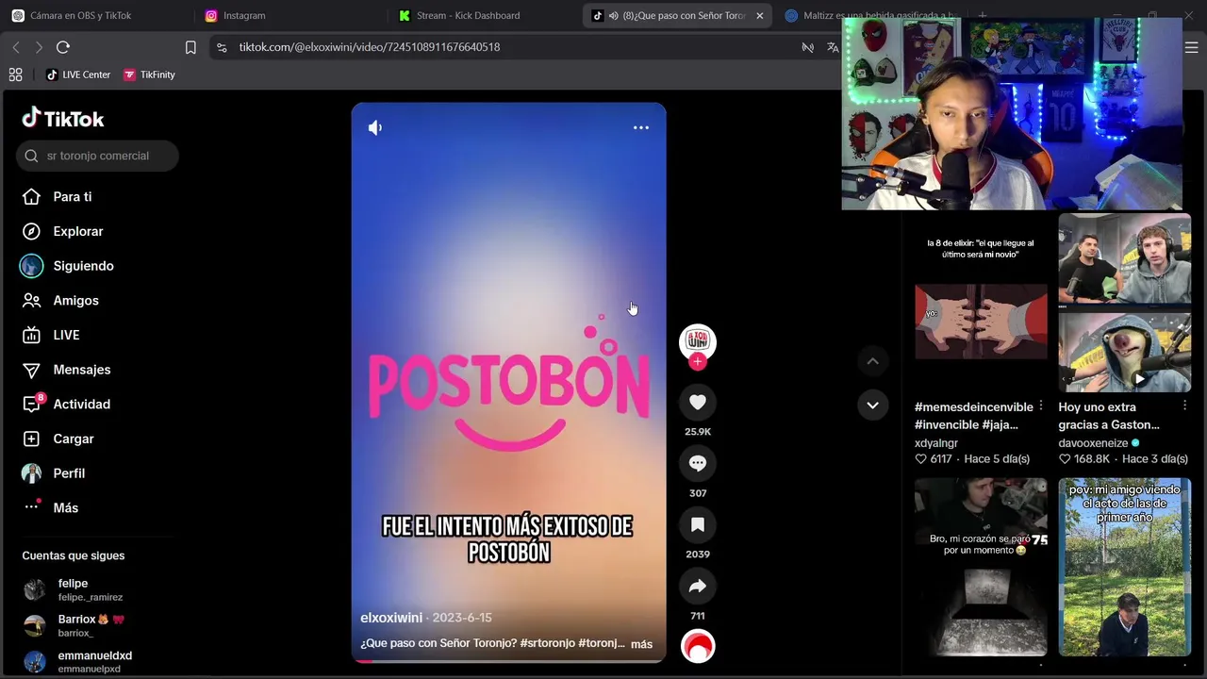Open options for the #memesdeincenvible video

tap(1041, 406)
